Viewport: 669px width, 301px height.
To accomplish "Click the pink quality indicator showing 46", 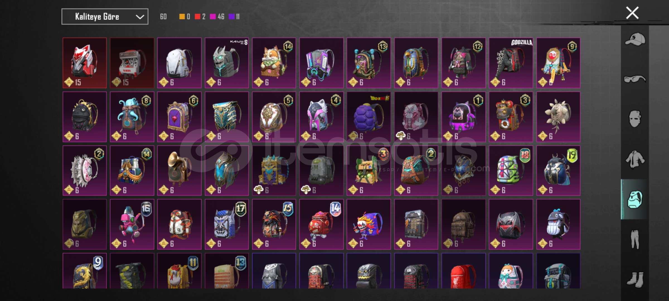I will pyautogui.click(x=217, y=17).
